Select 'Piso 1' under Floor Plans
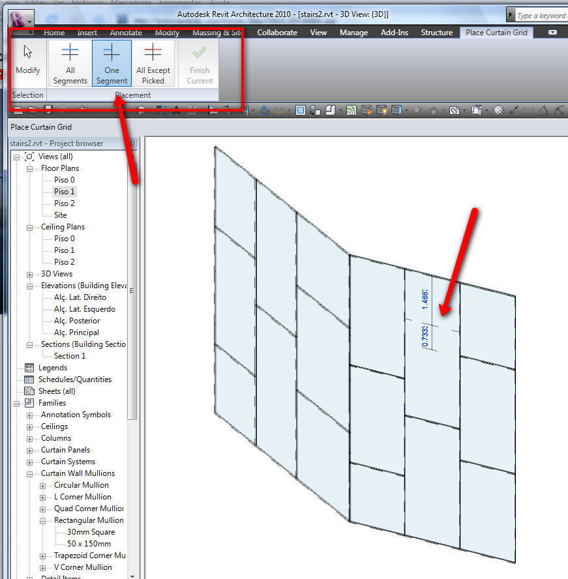Image resolution: width=568 pixels, height=579 pixels. tap(65, 192)
